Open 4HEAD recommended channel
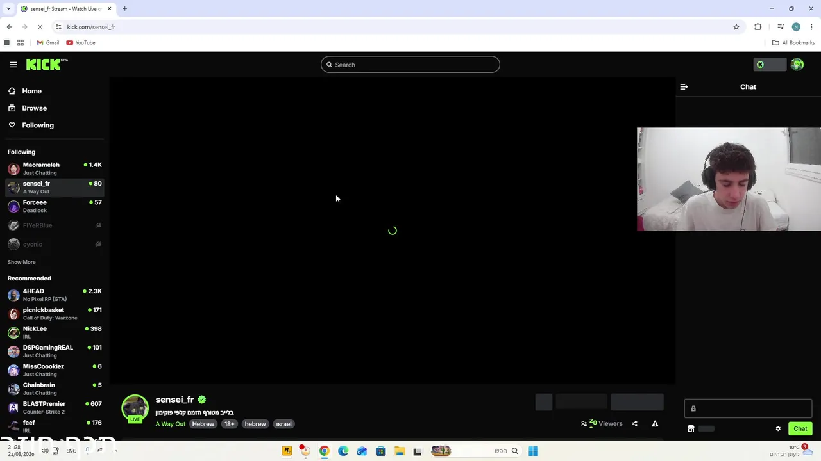 pyautogui.click(x=55, y=295)
